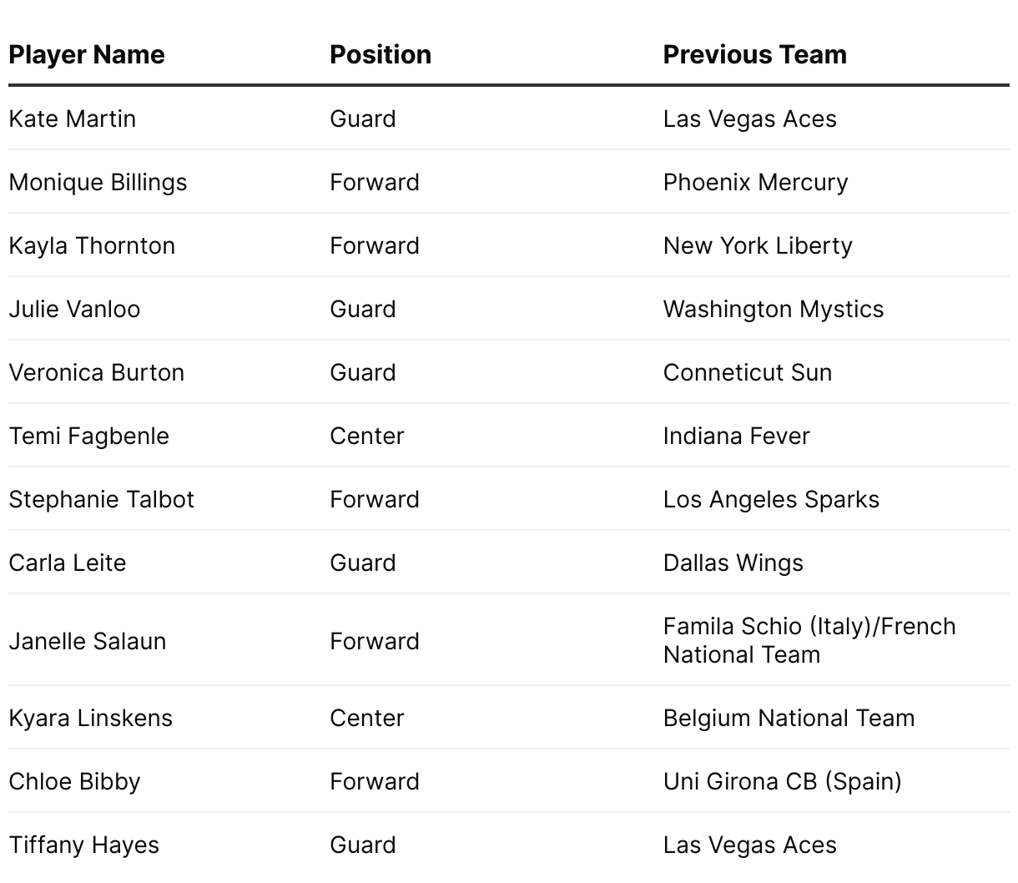Click on Monique Billings name
Viewport: 1018px width, 883px height.
(98, 182)
